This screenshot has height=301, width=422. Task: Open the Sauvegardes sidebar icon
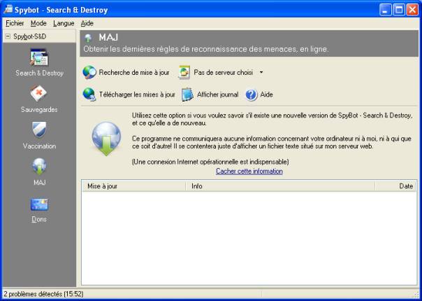click(x=38, y=93)
